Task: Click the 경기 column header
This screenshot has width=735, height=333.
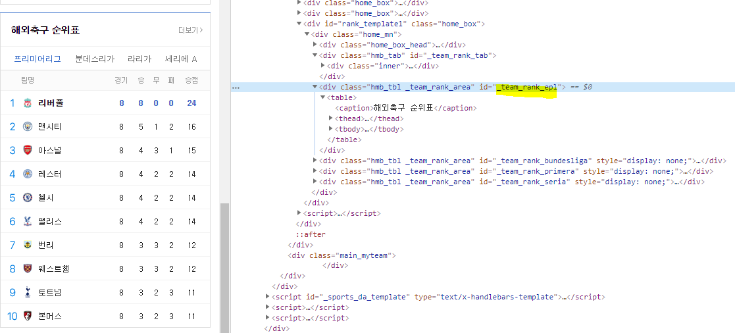Action: click(121, 80)
